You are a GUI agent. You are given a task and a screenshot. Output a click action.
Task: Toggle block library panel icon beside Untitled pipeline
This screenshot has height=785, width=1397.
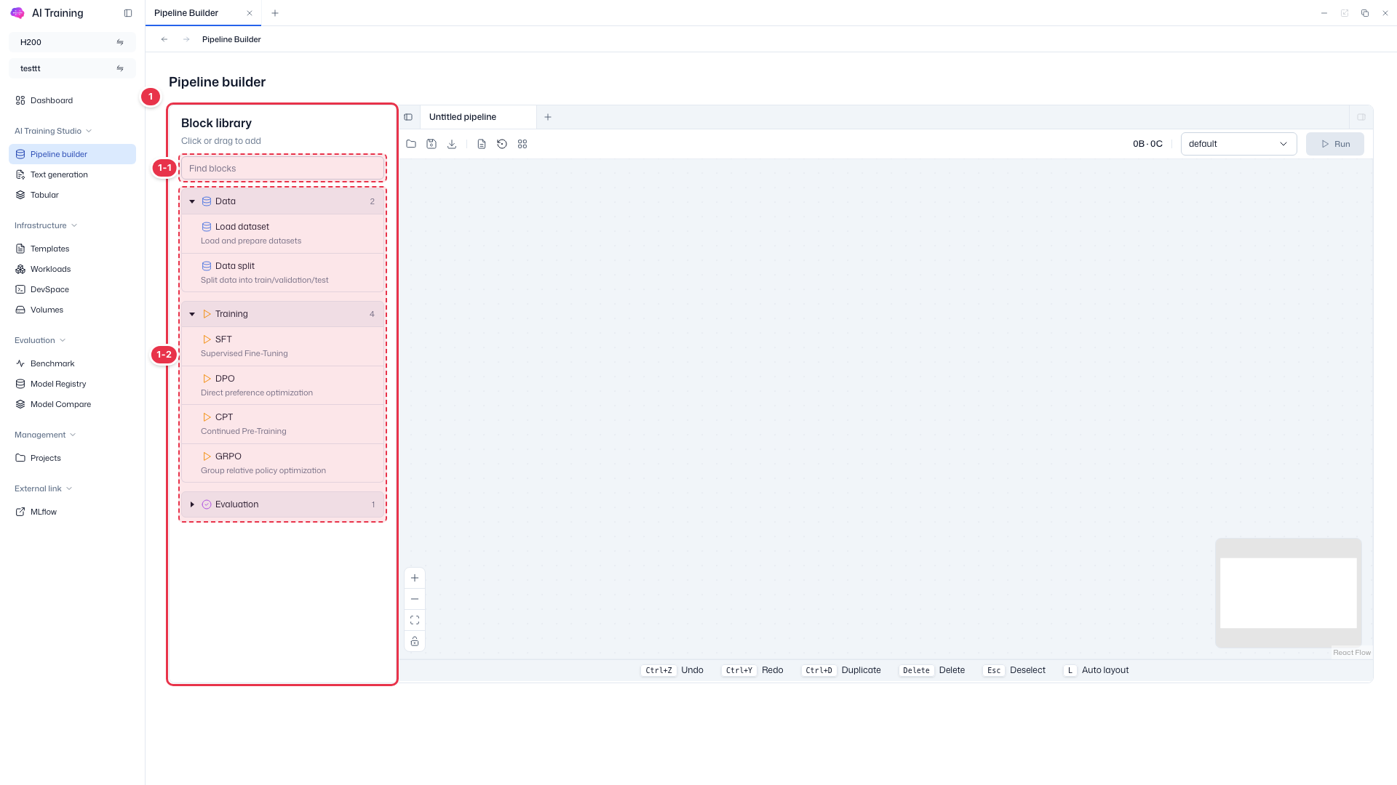(408, 117)
